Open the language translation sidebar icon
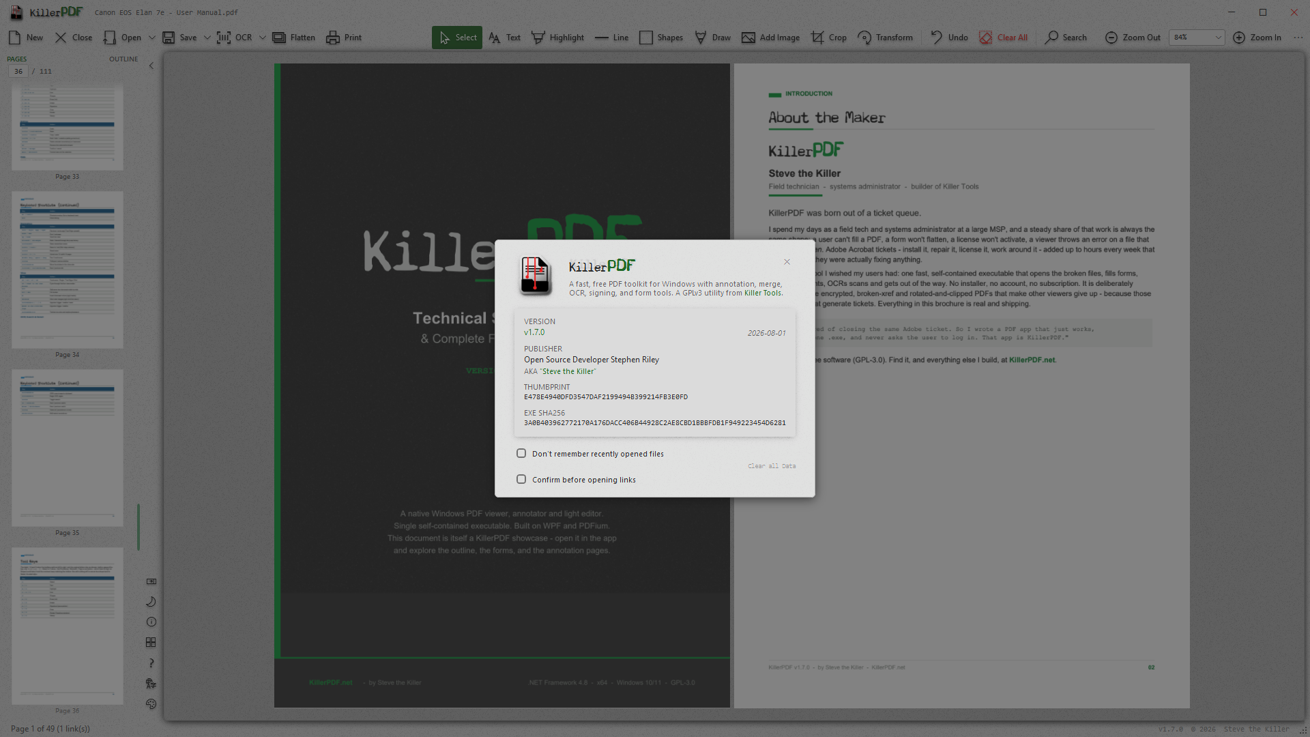Image resolution: width=1310 pixels, height=737 pixels. coord(151,684)
